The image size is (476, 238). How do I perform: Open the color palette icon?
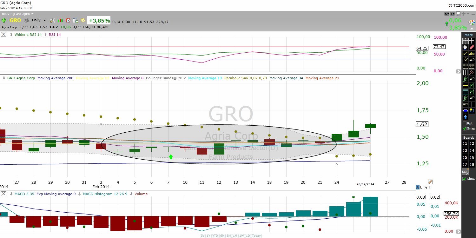(x=471, y=23)
